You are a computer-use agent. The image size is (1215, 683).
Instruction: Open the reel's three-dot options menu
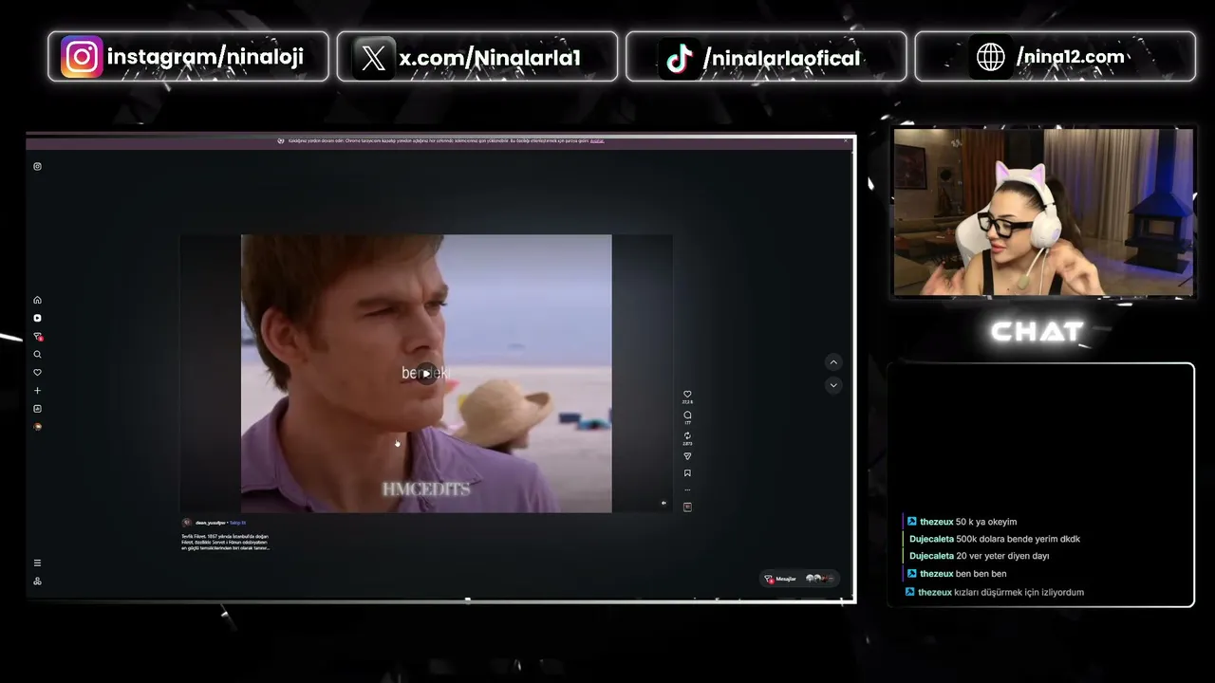pos(687,490)
